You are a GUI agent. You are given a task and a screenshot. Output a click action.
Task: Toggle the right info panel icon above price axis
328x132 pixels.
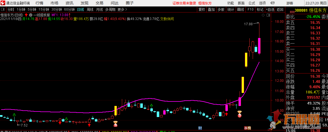pos(268,15)
